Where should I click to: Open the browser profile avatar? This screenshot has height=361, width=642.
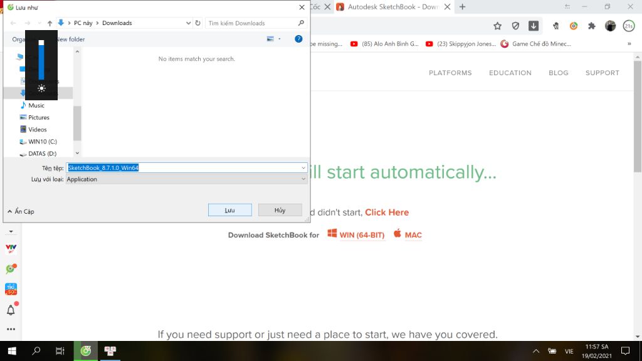(610, 26)
